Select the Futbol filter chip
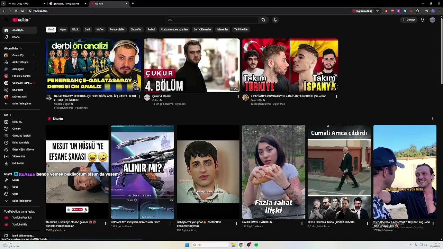 [151, 29]
